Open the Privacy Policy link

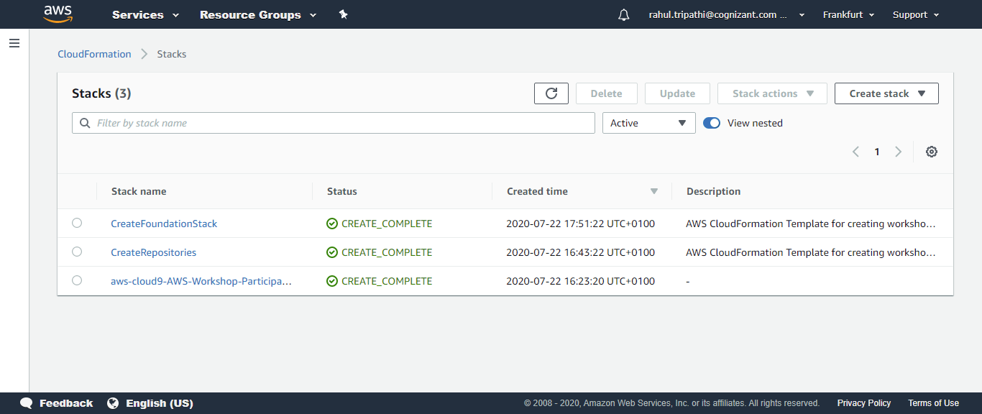point(864,403)
